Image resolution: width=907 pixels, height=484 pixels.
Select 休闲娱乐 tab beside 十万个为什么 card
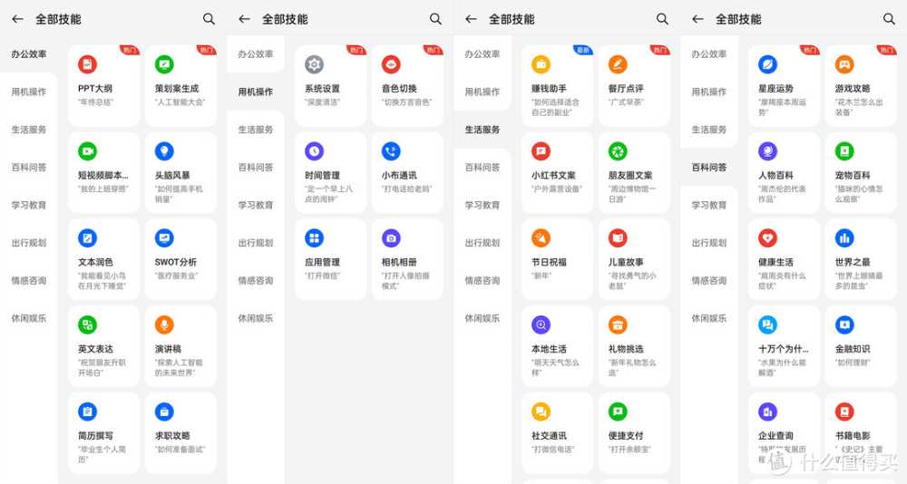709,318
